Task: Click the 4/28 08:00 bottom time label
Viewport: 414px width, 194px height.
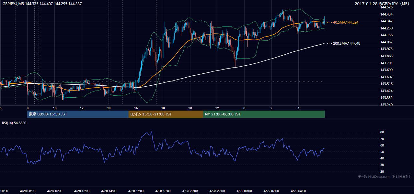Action: tap(28, 191)
